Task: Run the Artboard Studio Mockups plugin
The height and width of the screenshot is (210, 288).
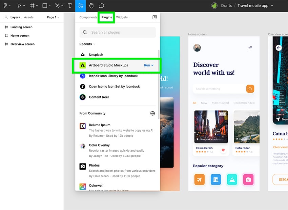Action: [147, 65]
